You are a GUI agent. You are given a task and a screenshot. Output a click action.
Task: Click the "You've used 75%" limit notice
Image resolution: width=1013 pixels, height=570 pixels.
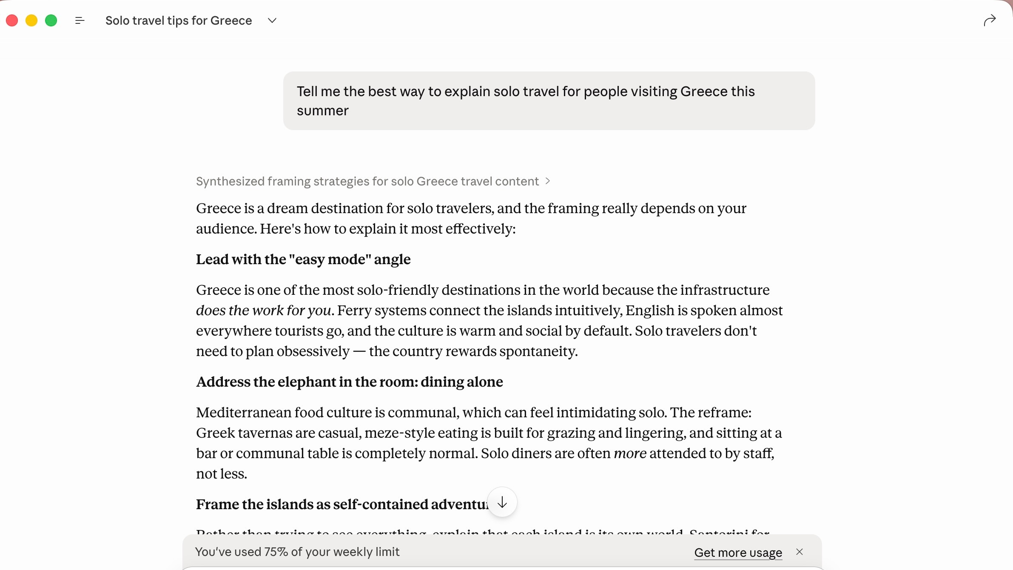click(297, 552)
